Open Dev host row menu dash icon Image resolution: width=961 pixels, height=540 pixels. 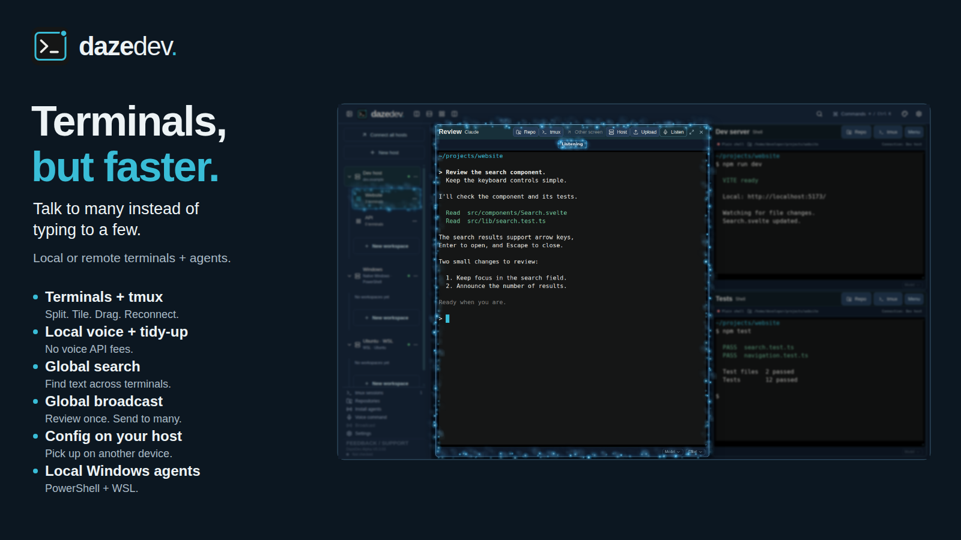tap(416, 176)
